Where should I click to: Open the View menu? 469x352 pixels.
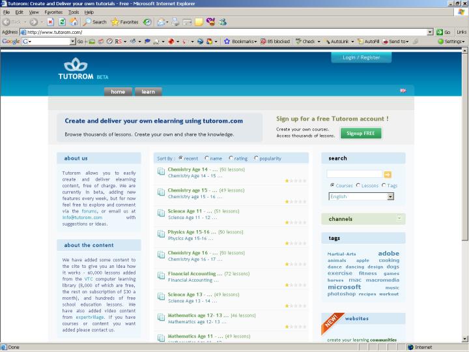pos(34,12)
